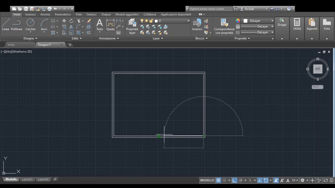Open the Parametrico ribbon tab
335x188 pixels.
coord(63,14)
